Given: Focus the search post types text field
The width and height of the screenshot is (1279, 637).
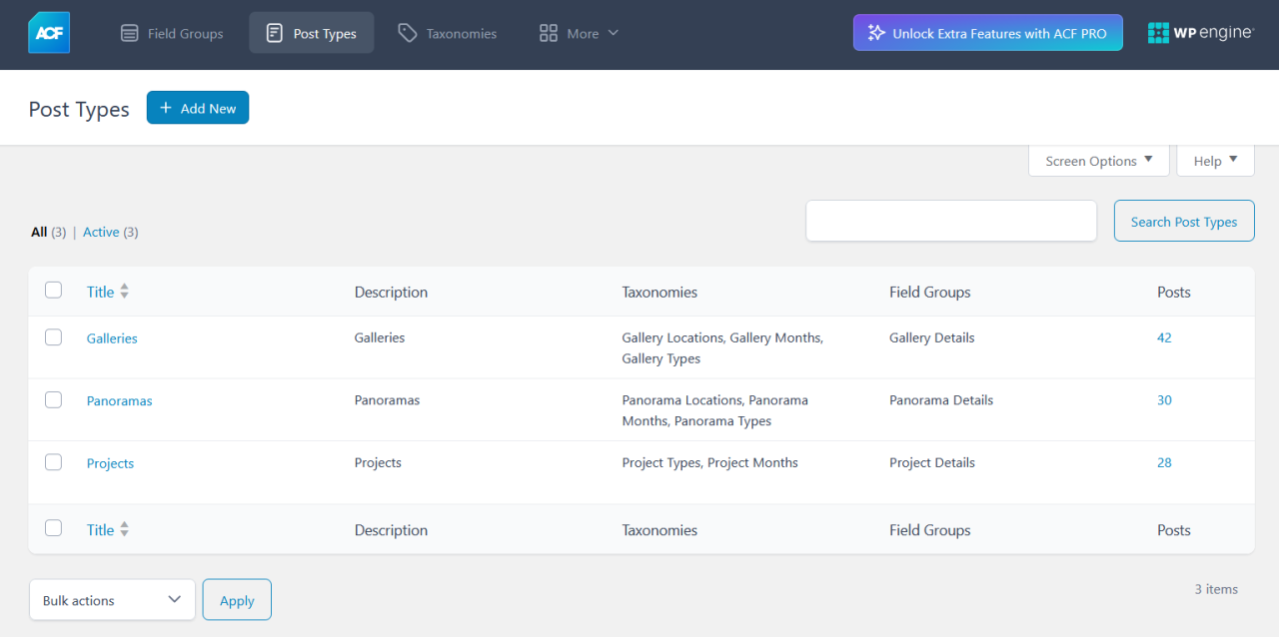Looking at the screenshot, I should coord(951,221).
